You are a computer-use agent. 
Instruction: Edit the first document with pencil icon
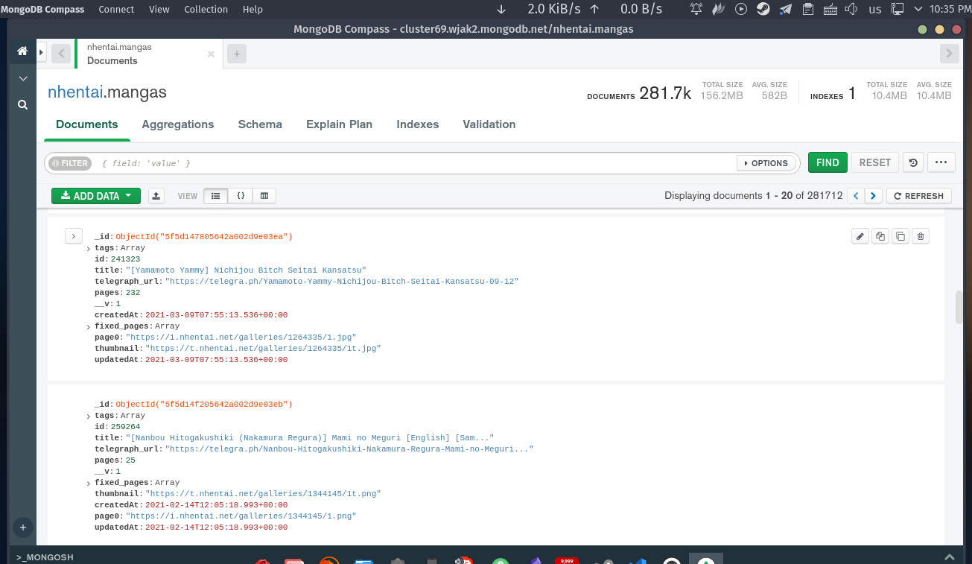pos(860,236)
